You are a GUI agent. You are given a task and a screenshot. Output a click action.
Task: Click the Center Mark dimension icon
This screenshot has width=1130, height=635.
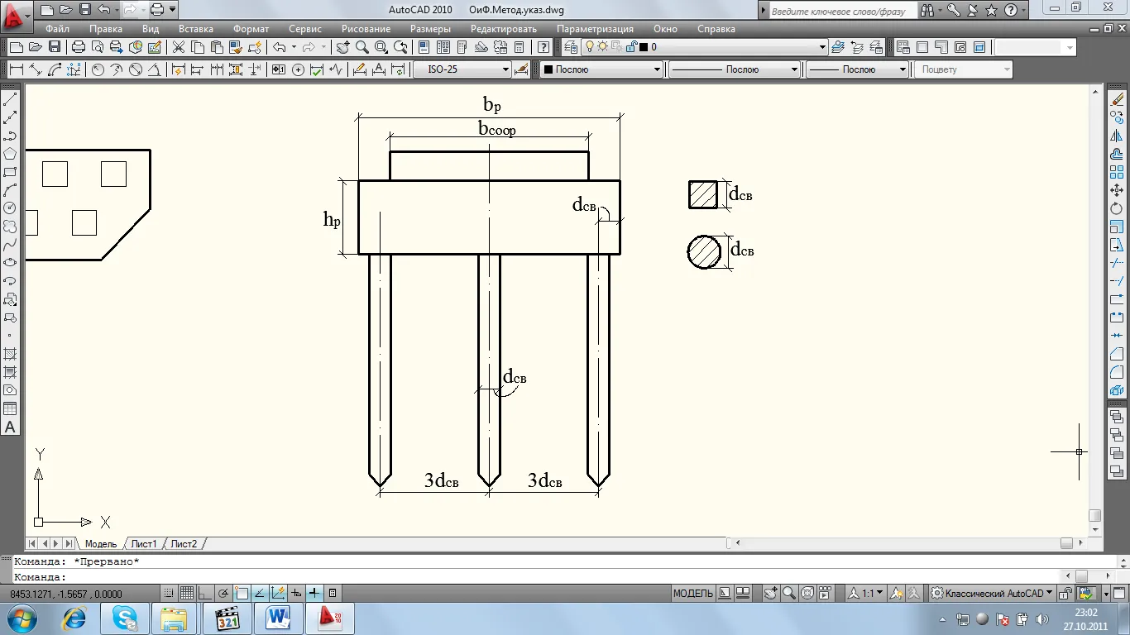(299, 69)
